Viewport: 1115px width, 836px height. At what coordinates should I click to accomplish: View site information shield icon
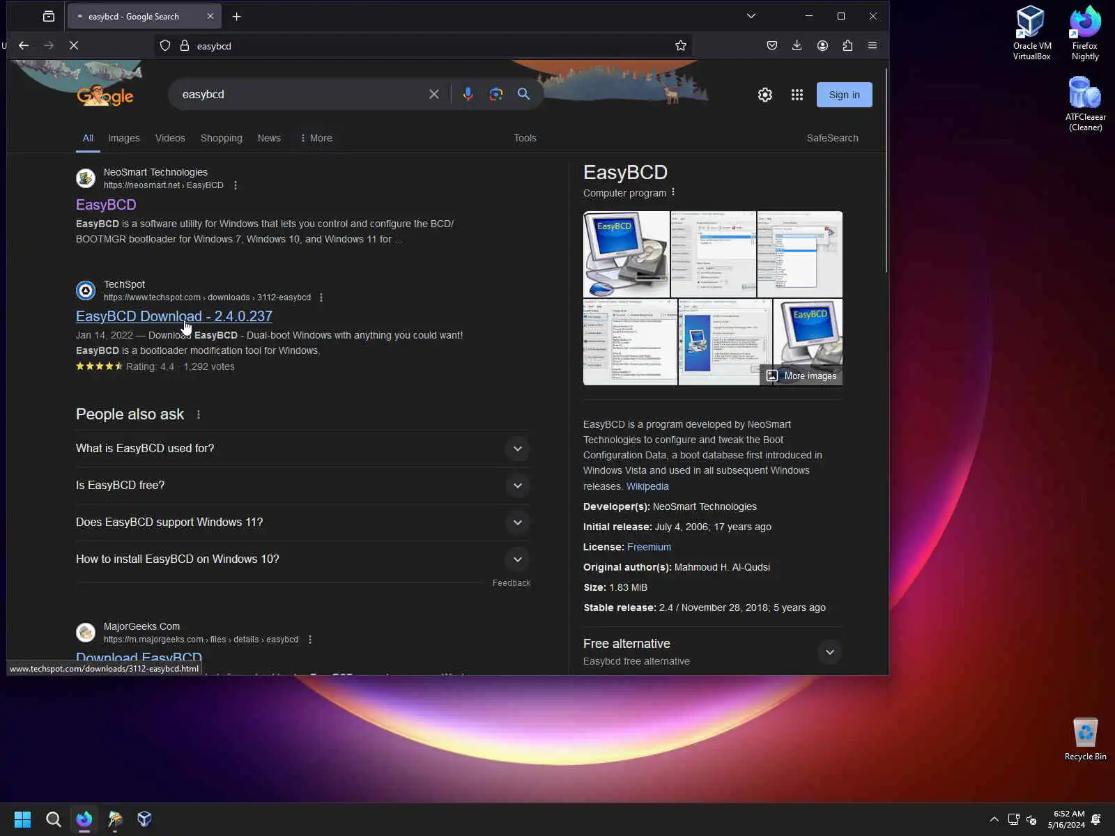(x=165, y=45)
